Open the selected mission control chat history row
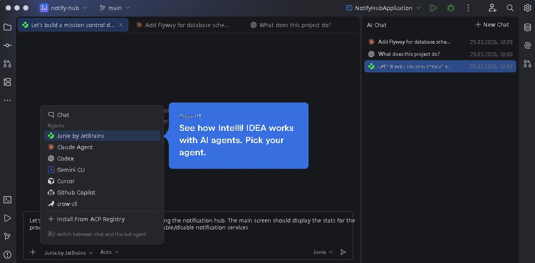The image size is (535, 263). [440, 66]
